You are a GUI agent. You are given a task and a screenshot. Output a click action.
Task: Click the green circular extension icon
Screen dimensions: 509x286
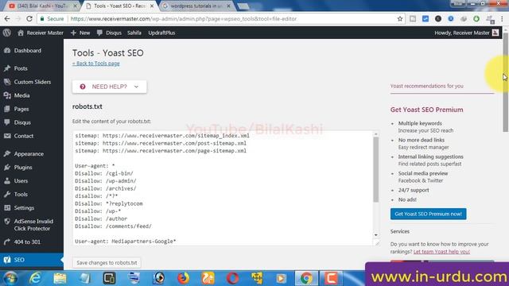[x=476, y=19]
